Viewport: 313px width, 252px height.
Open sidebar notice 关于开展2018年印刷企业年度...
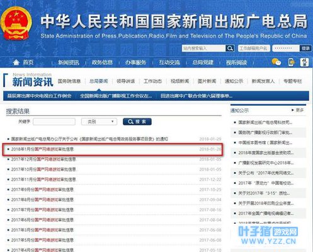click(x=266, y=203)
